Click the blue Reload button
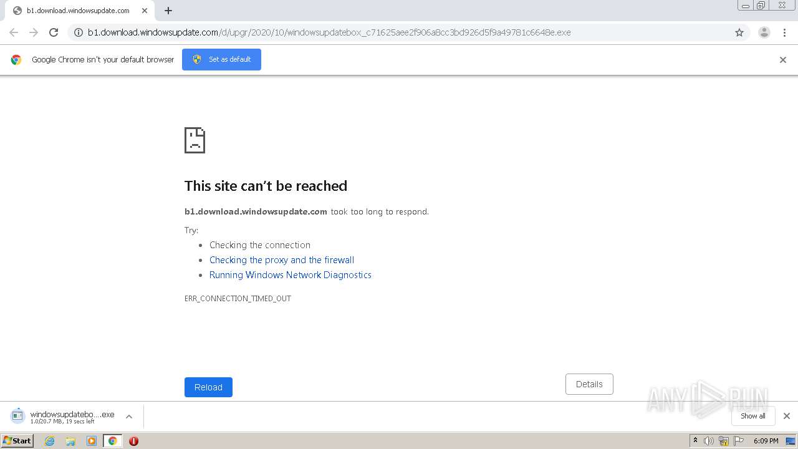Viewport: 798px width, 449px height. [208, 387]
